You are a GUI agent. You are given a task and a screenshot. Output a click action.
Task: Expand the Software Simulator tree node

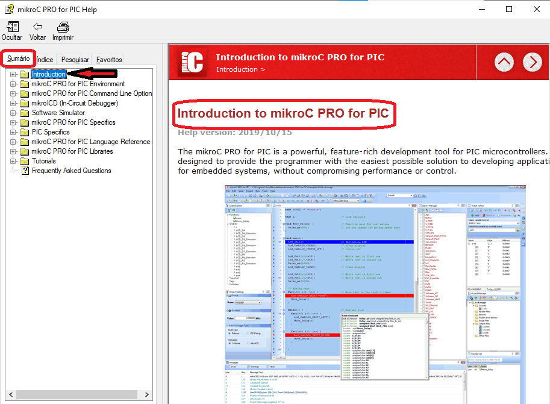coord(13,113)
